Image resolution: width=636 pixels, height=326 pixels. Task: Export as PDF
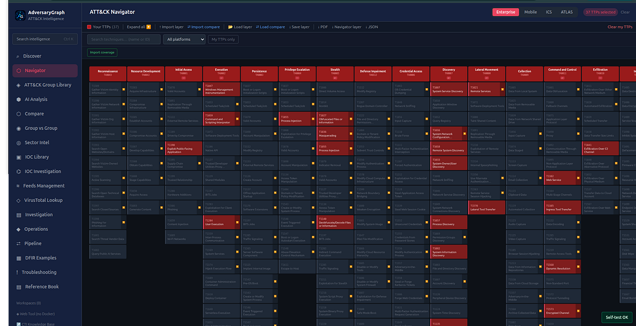322,27
